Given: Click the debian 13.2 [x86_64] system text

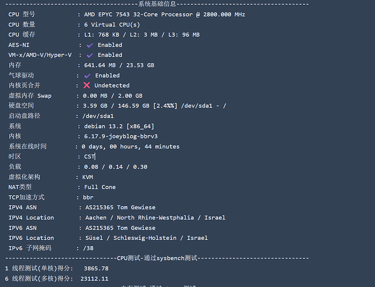Looking at the screenshot, I should point(119,126).
